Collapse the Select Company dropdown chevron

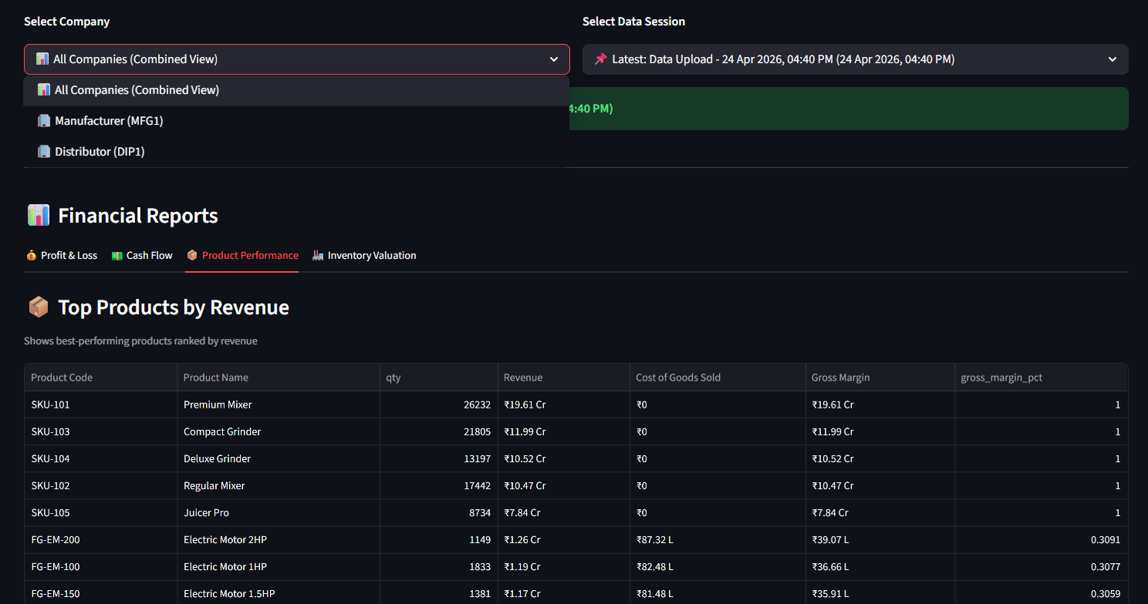tap(553, 59)
